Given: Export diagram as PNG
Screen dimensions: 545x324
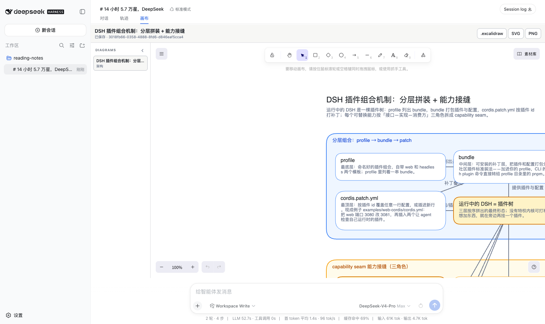Looking at the screenshot, I should coord(533,33).
